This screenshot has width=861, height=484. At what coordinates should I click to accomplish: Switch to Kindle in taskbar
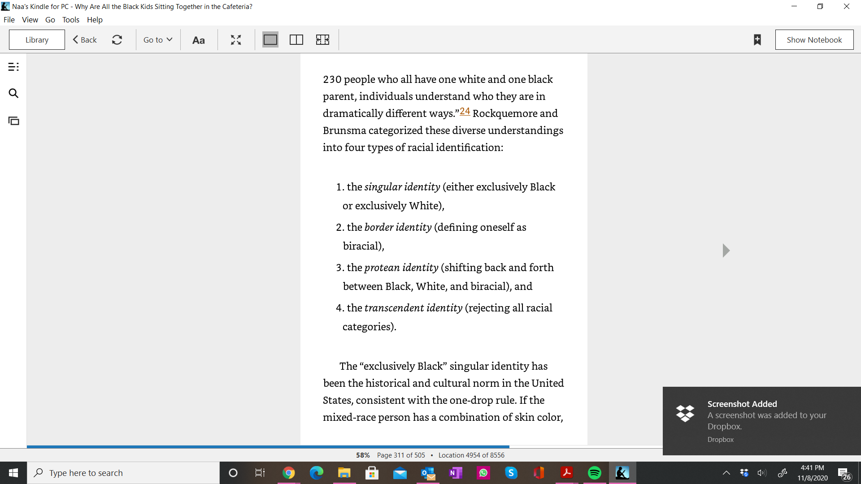point(622,473)
